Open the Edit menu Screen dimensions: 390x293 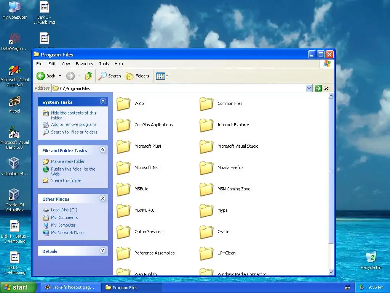(52, 64)
